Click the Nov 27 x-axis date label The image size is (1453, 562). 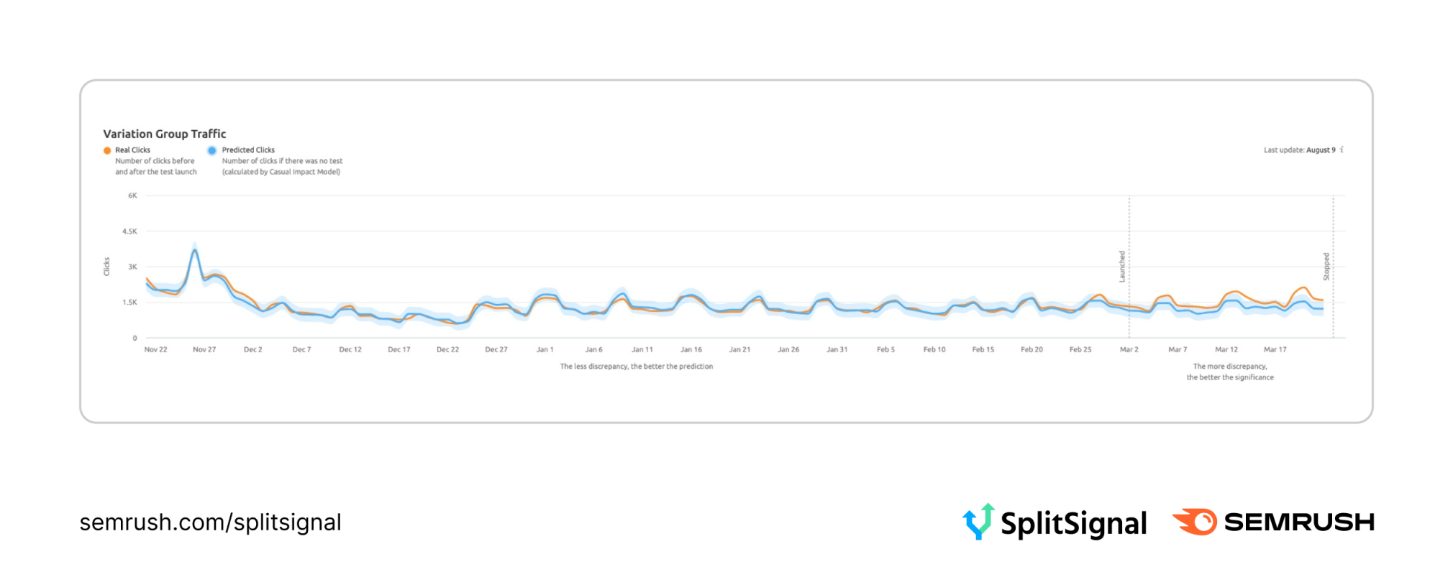pyautogui.click(x=204, y=350)
